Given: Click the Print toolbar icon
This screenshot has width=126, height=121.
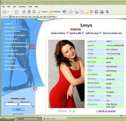Looking at the screenshot, I should (x=77, y=12).
